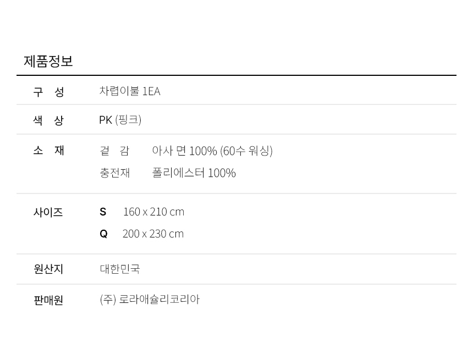The height and width of the screenshot is (360, 473).
Task: Select the 원산지 row label
Action: pyautogui.click(x=48, y=269)
